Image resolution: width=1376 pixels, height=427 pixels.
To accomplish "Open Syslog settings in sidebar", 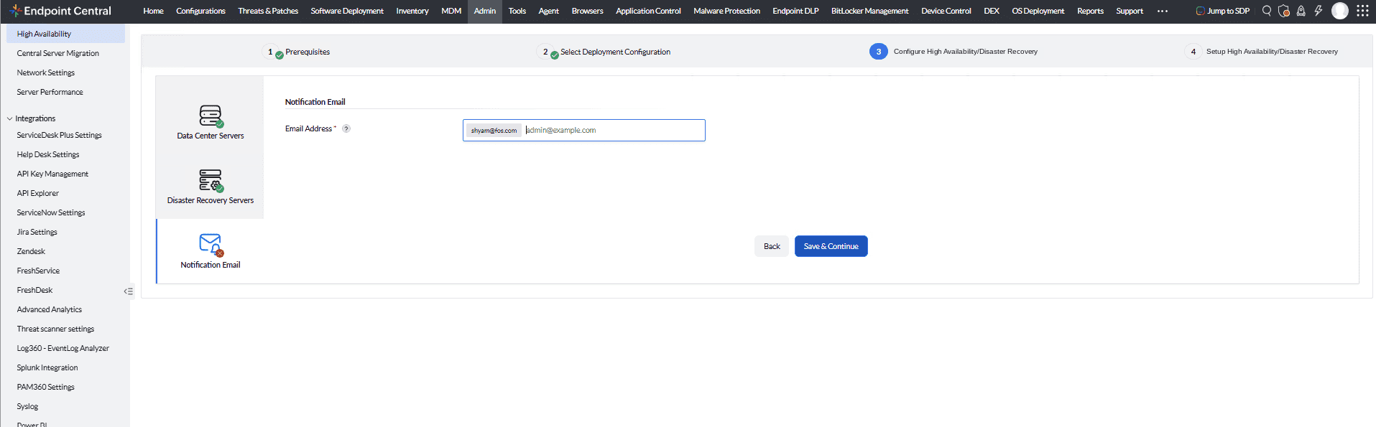I will [27, 406].
